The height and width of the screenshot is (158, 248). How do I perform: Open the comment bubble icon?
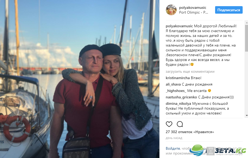[x=180, y=124]
